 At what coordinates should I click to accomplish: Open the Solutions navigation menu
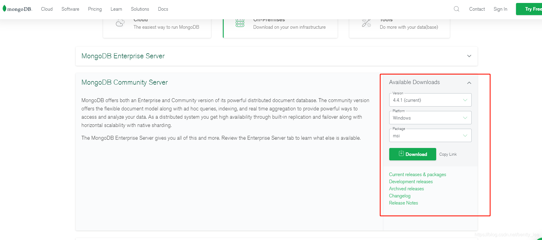pos(140,9)
